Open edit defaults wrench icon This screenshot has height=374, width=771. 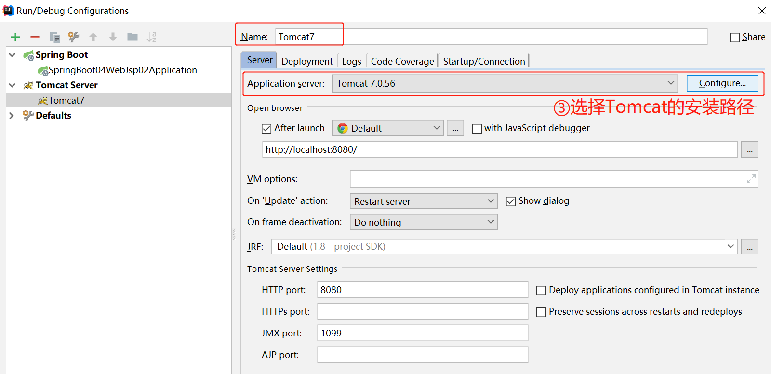pyautogui.click(x=74, y=37)
